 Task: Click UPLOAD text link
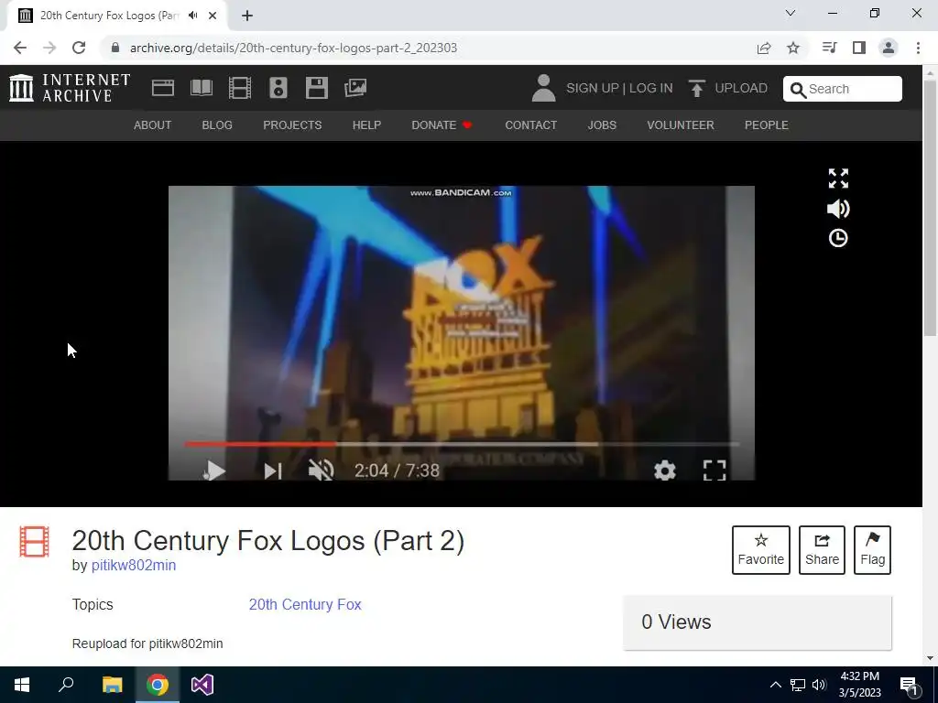click(x=741, y=88)
